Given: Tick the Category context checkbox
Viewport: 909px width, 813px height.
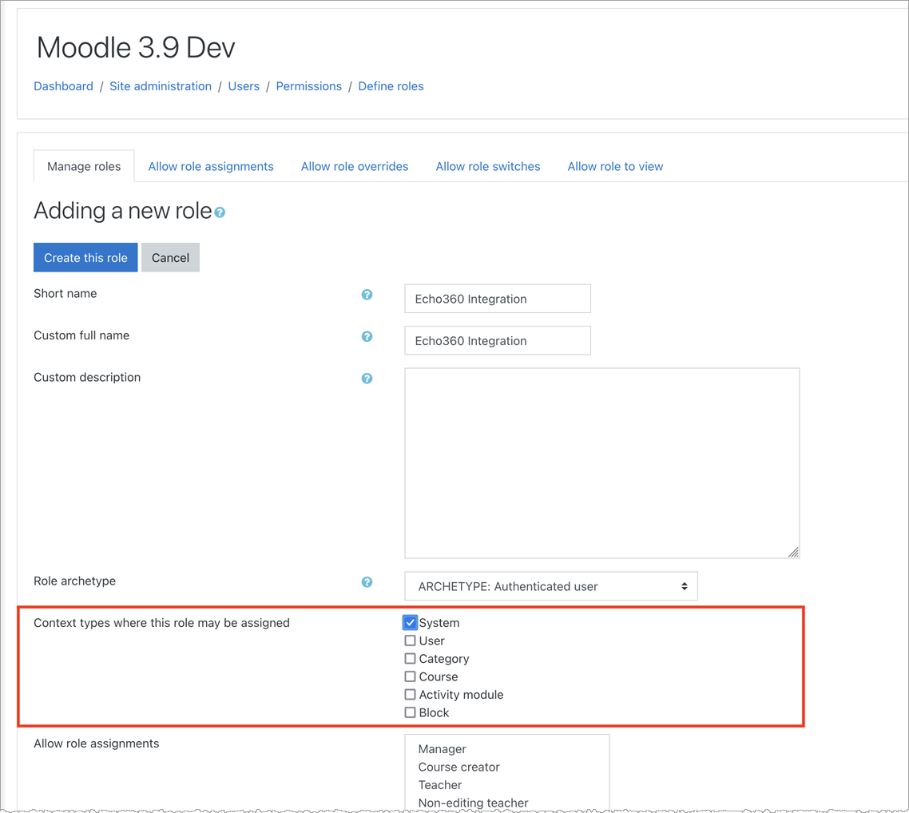Looking at the screenshot, I should point(410,659).
